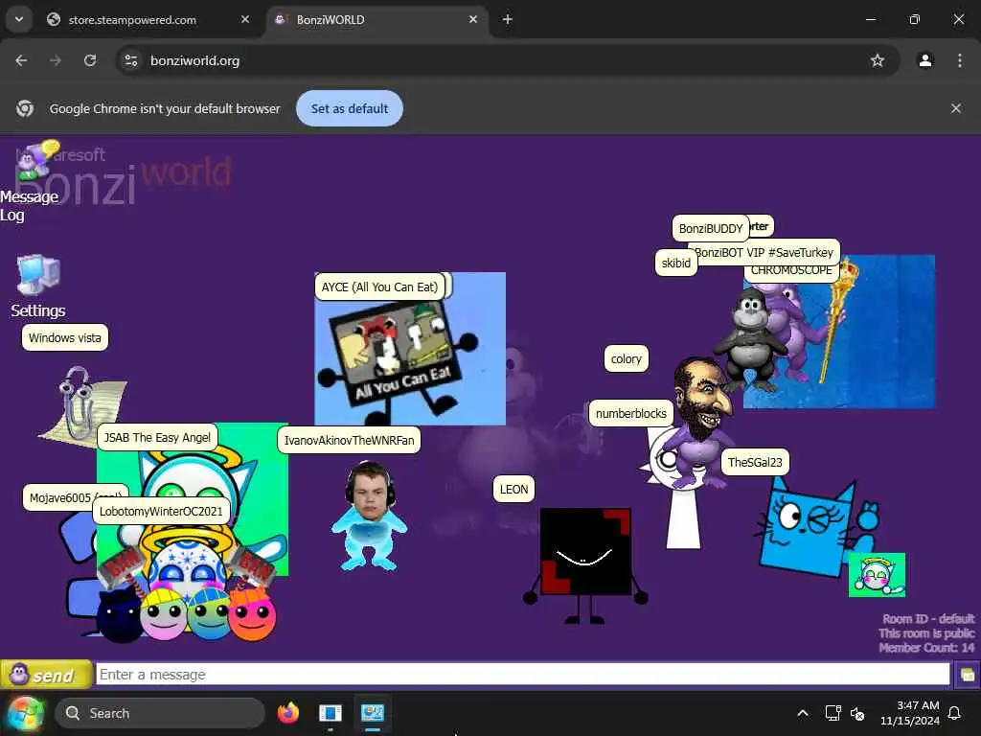Focus the Enter a message field
The image size is (981, 736).
click(x=523, y=675)
